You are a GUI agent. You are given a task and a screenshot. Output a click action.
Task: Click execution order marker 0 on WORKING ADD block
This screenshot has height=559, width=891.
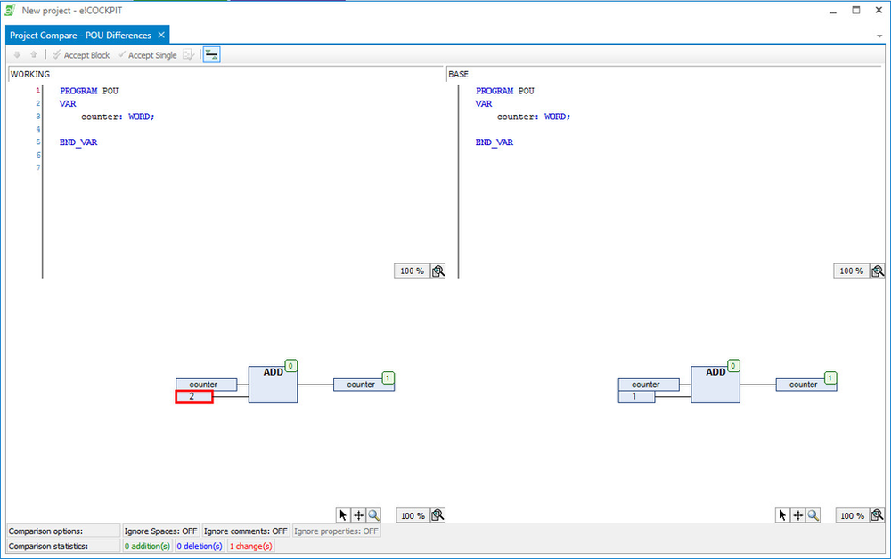pyautogui.click(x=291, y=366)
